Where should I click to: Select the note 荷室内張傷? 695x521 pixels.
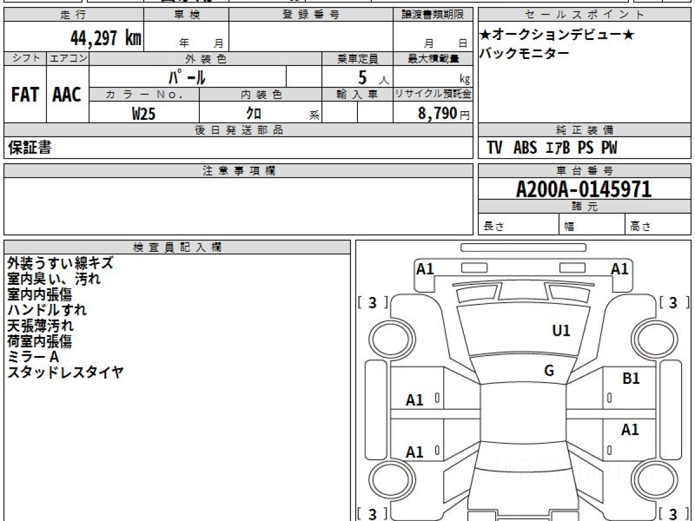[39, 341]
